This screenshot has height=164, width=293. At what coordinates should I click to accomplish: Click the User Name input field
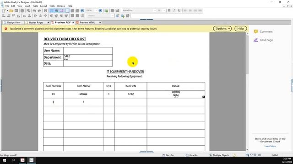pyautogui.click(x=88, y=51)
